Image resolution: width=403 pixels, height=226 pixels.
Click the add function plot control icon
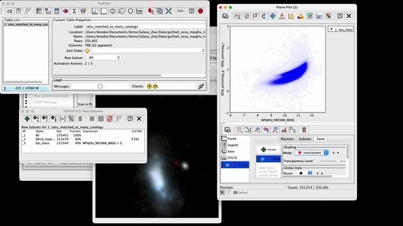[x=292, y=130]
